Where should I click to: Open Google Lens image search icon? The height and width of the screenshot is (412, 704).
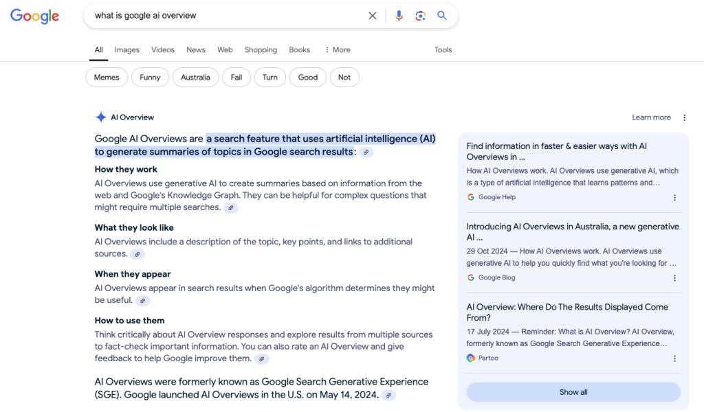(x=420, y=16)
